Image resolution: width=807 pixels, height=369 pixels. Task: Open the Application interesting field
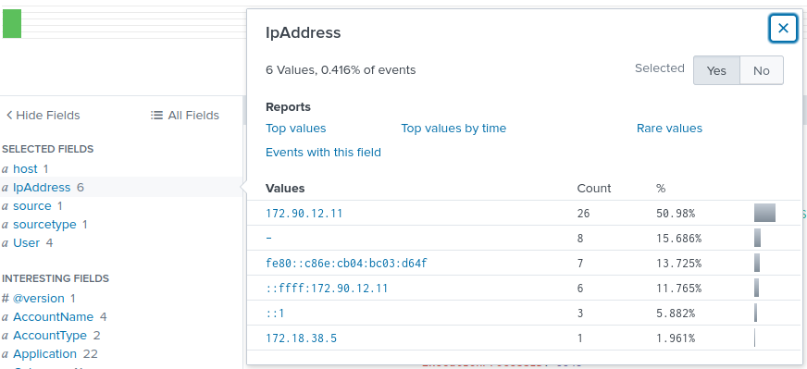(44, 354)
